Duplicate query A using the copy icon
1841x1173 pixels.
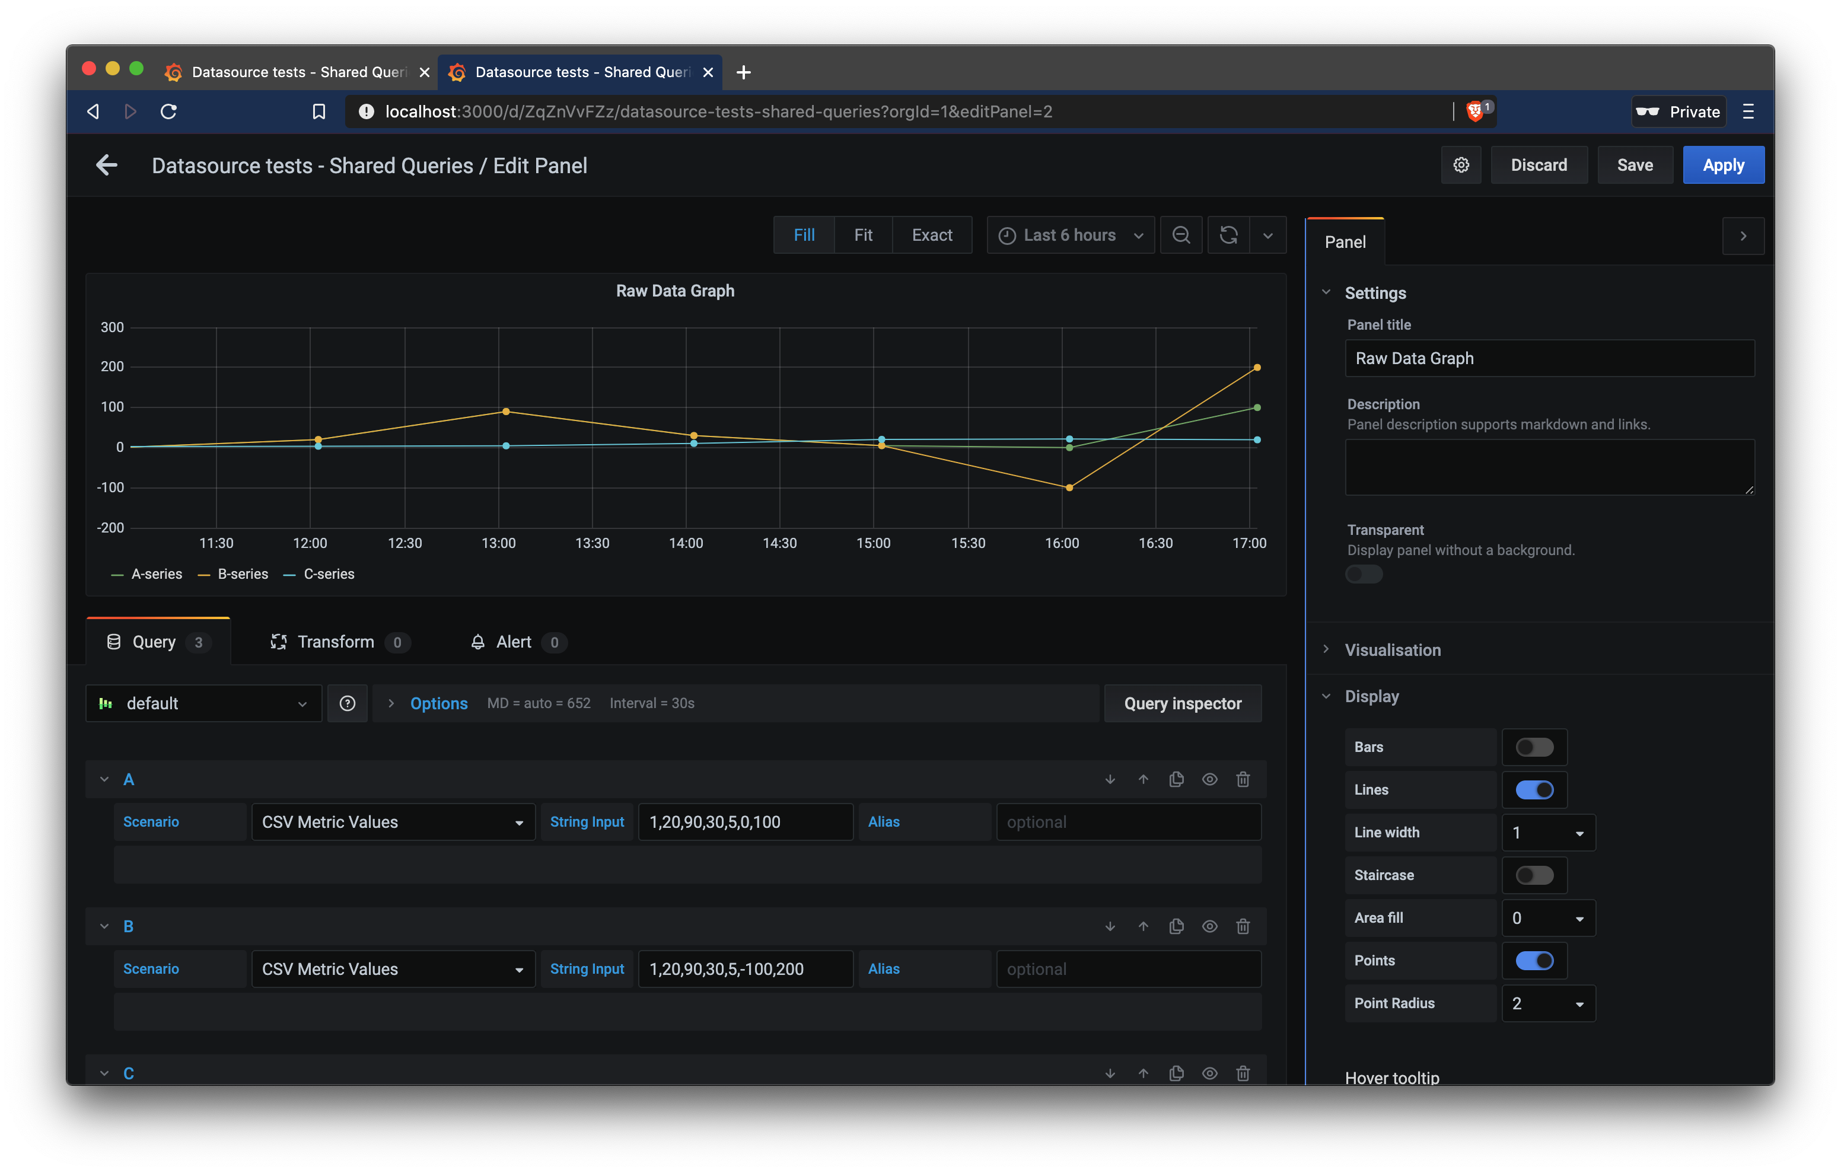(x=1176, y=779)
